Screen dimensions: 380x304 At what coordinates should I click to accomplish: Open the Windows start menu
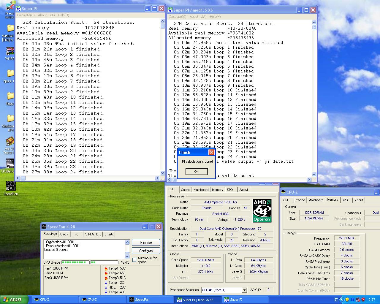14,300
